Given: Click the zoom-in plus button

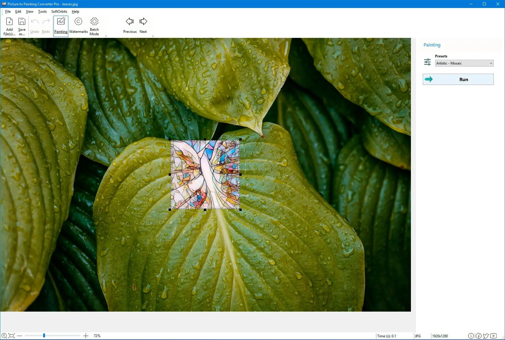Looking at the screenshot, I should click(86, 336).
